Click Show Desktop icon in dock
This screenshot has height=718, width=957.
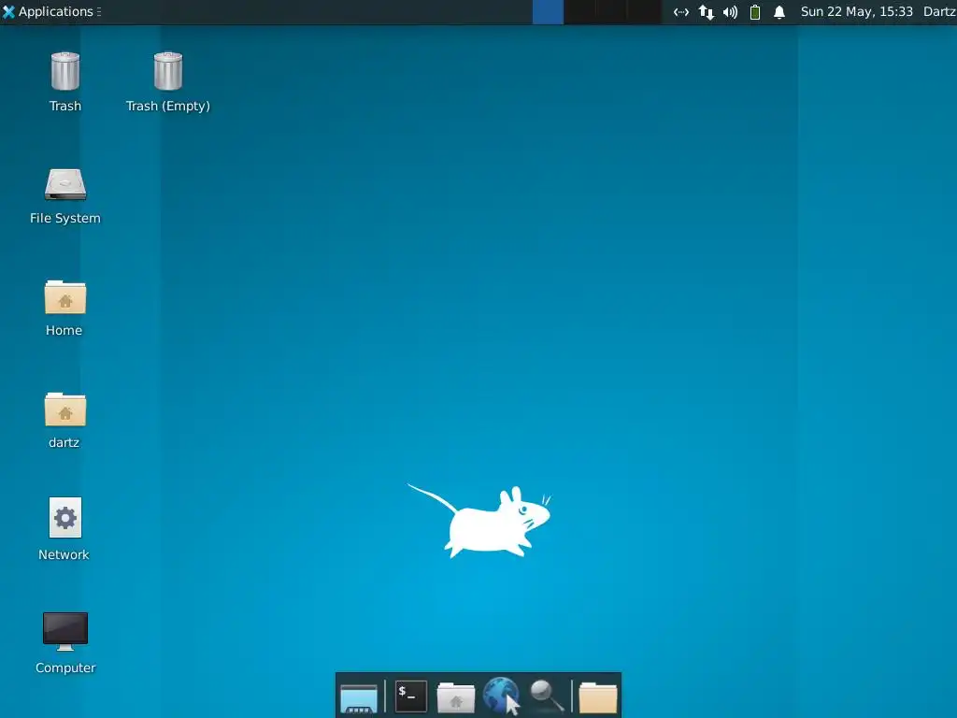tap(359, 697)
